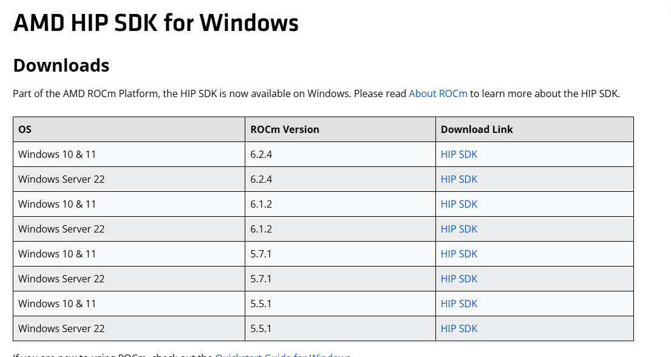Click Windows 10 & 11 OS cell in 5.5.1 row
This screenshot has width=671, height=357.
coord(57,304)
